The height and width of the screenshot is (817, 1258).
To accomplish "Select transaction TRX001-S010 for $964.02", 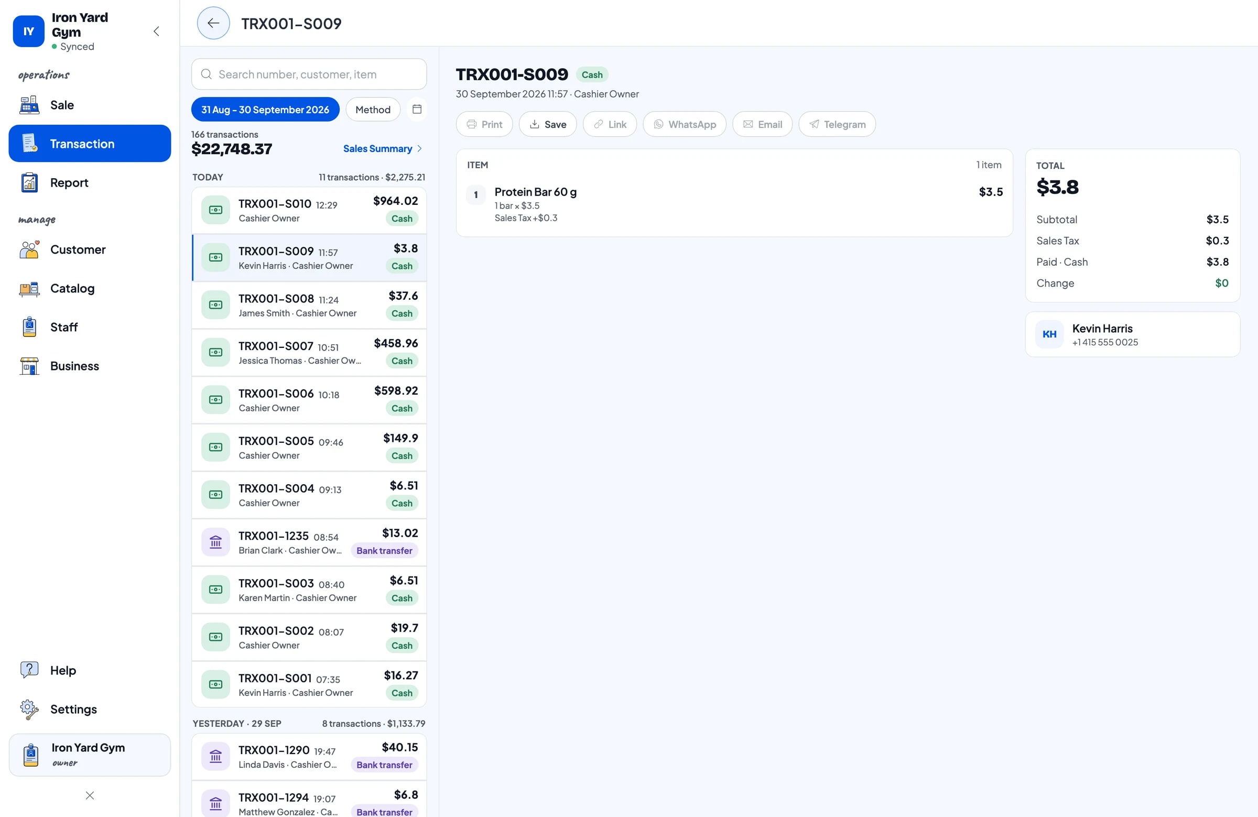I will [309, 210].
